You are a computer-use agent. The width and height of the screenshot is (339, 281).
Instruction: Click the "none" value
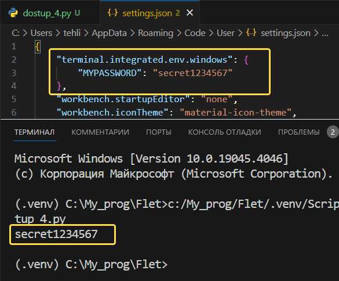(217, 99)
